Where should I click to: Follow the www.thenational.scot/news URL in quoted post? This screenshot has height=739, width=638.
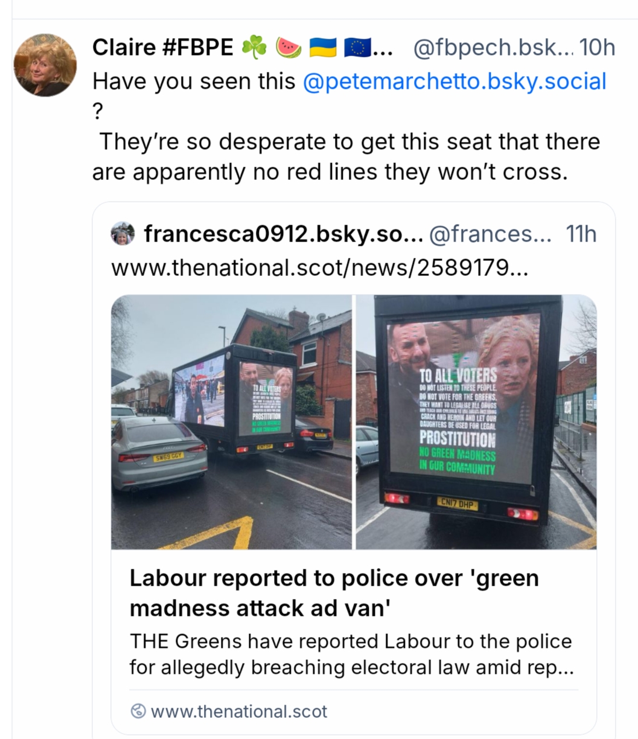pyautogui.click(x=319, y=267)
